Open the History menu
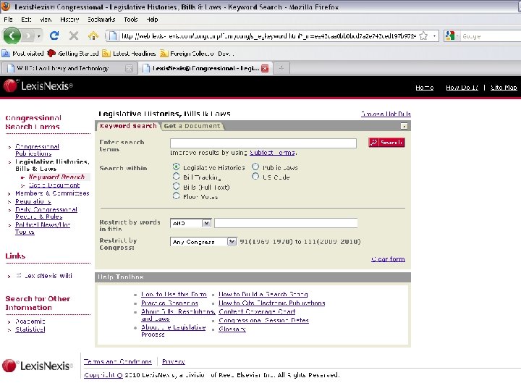This screenshot has height=391, width=521. tap(69, 20)
